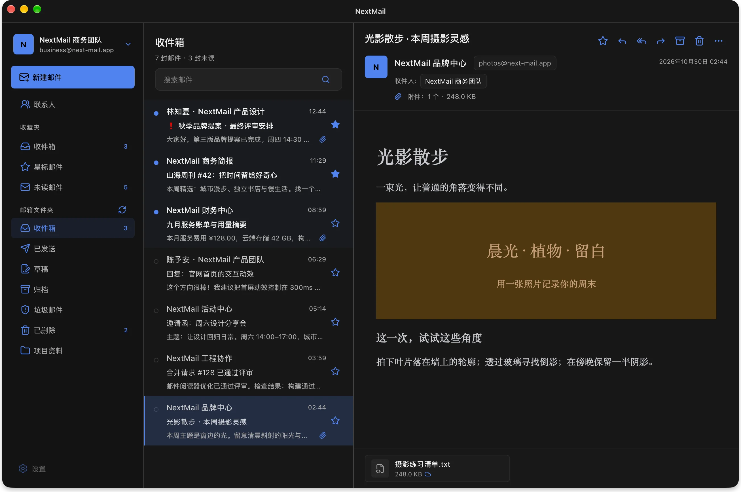Open the more actions ellipsis menu
The height and width of the screenshot is (492, 741).
(718, 41)
